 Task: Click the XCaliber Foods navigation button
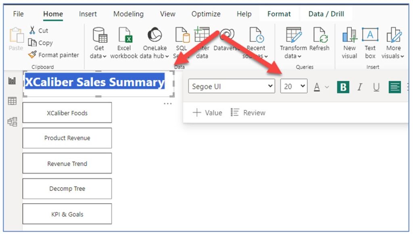(67, 113)
